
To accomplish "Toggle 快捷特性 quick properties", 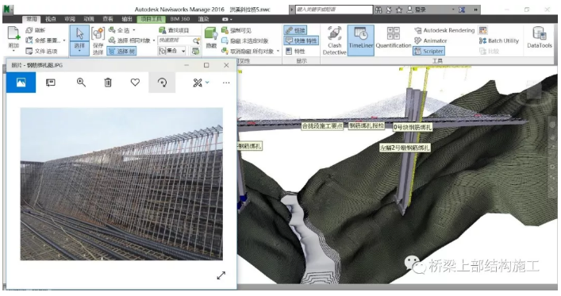I will 302,40.
